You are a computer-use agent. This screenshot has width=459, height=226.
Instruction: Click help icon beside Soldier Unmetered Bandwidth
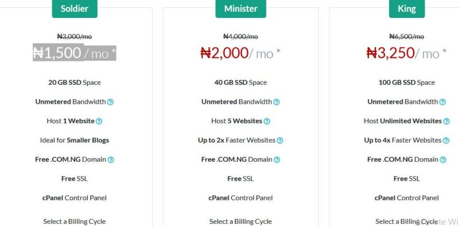tap(110, 102)
